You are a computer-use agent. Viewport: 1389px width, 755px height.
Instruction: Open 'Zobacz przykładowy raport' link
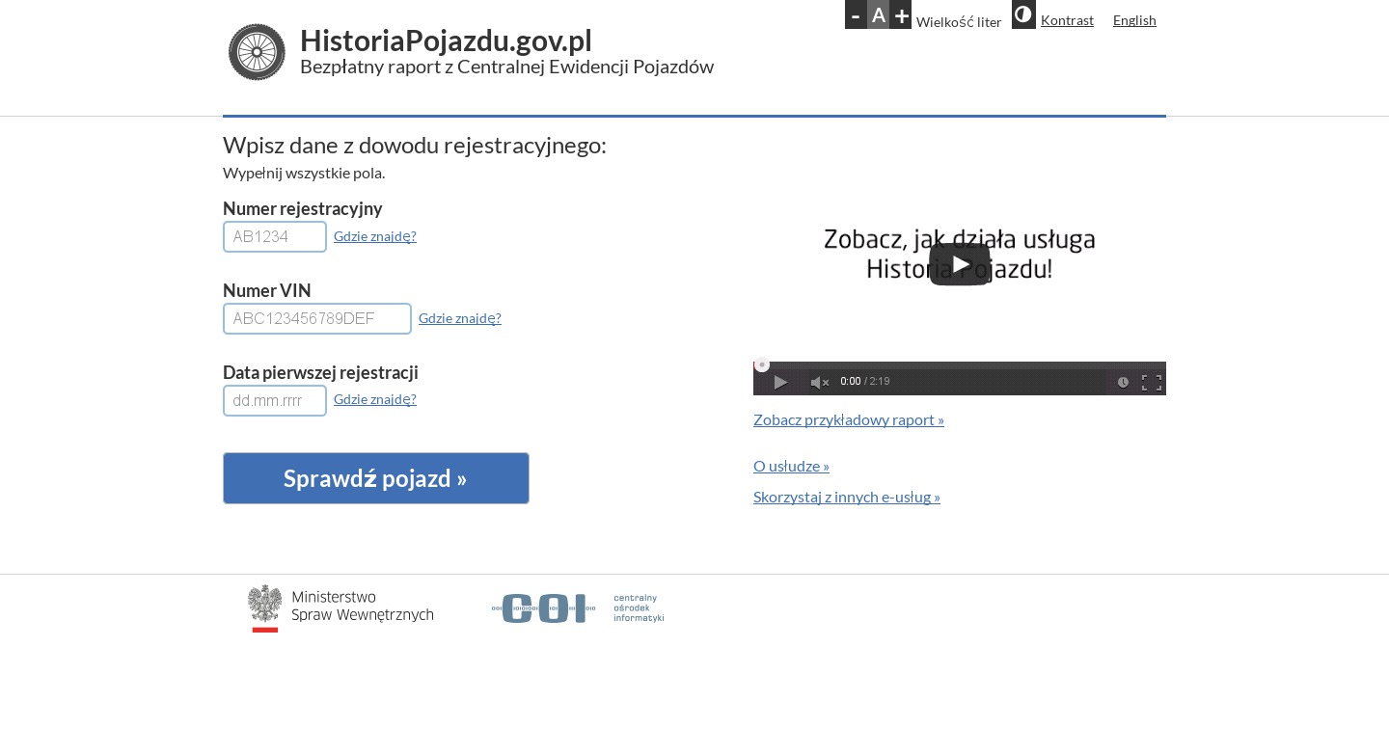[849, 419]
